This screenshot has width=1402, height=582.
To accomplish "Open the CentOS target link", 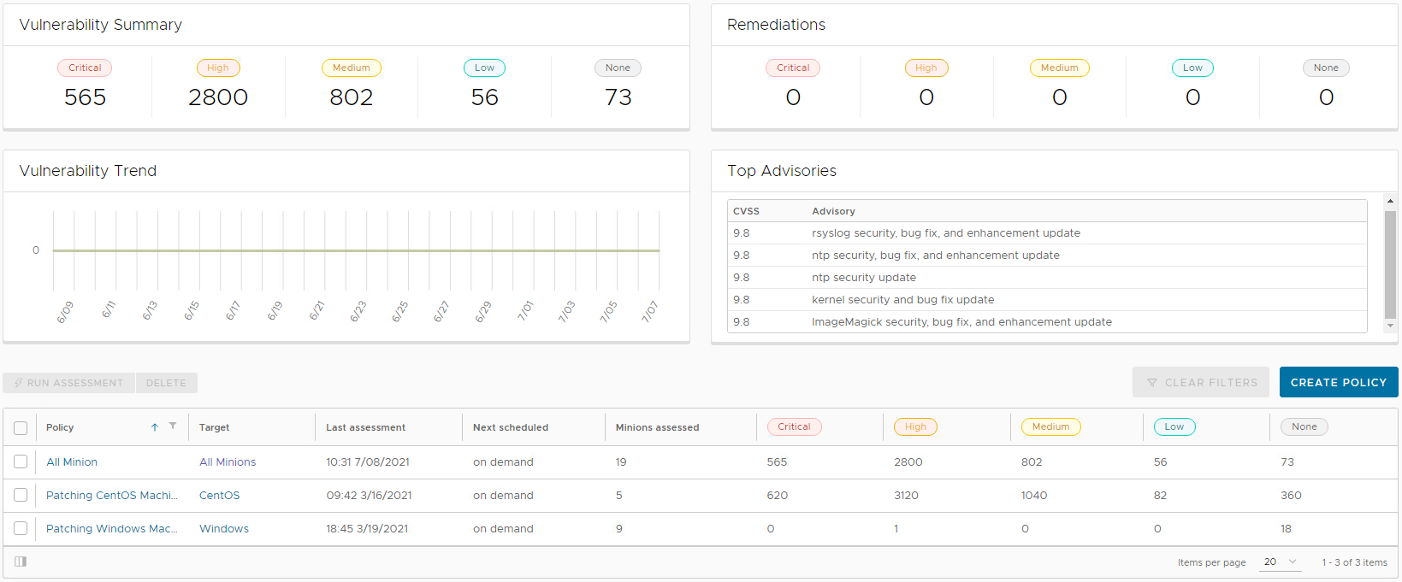I will pos(219,495).
